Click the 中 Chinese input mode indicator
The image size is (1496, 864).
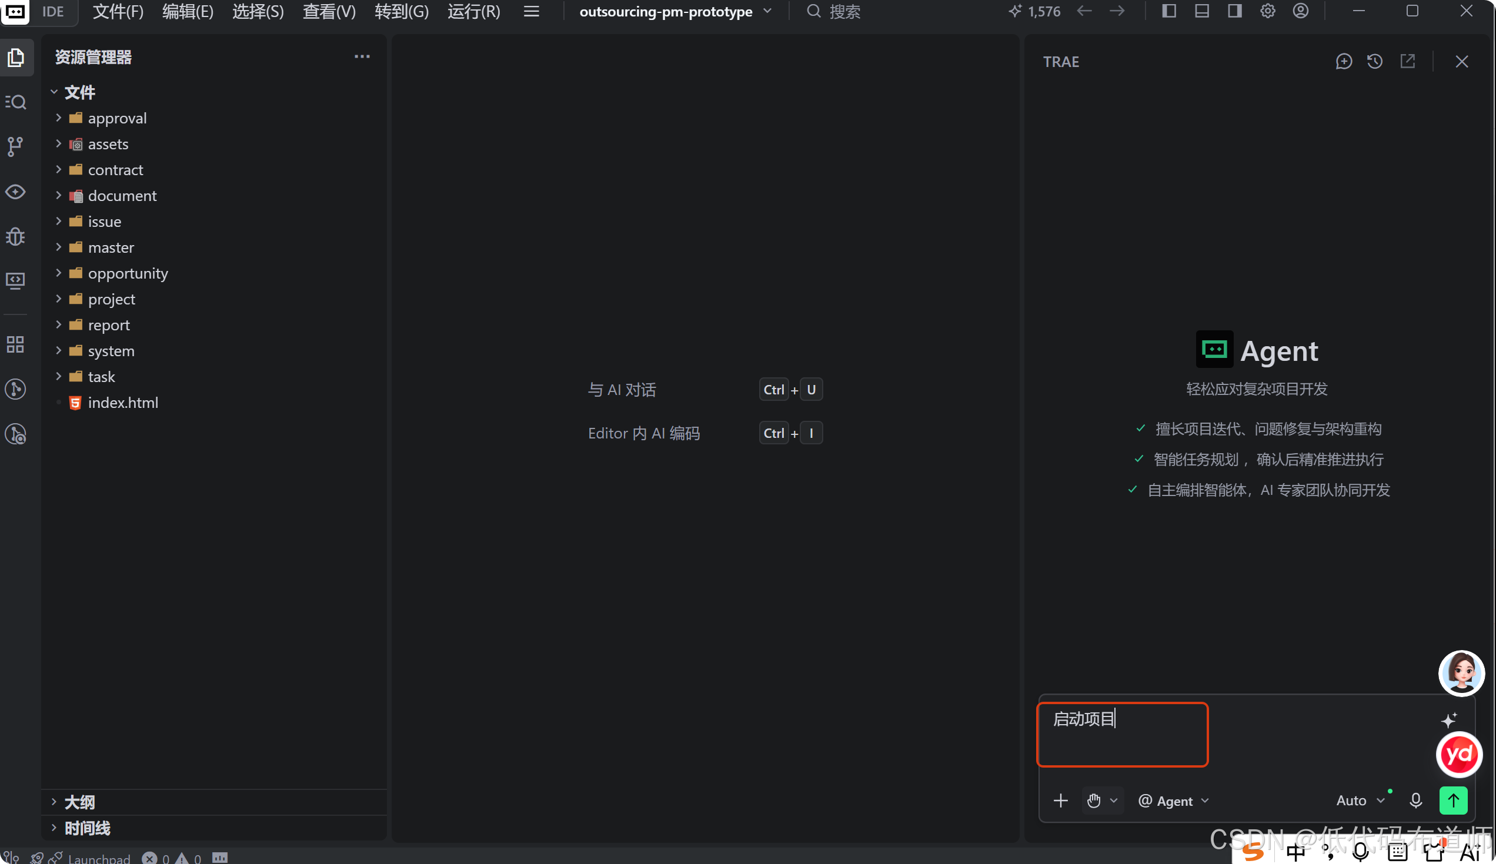click(x=1295, y=853)
